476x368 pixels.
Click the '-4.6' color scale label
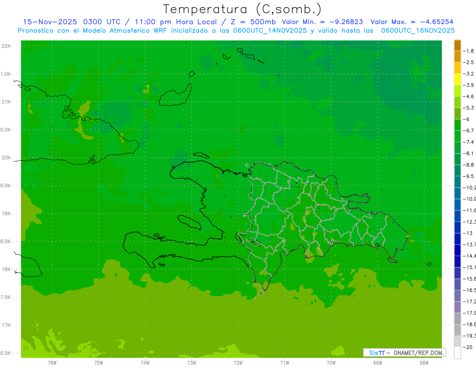coord(468,96)
